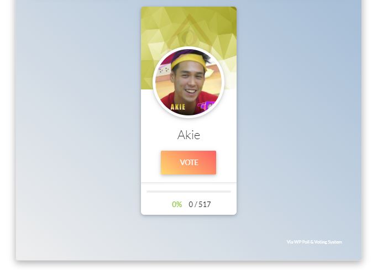Screen dimensions: 377x270
Task: Click the vote progress bar
Action: 188,192
